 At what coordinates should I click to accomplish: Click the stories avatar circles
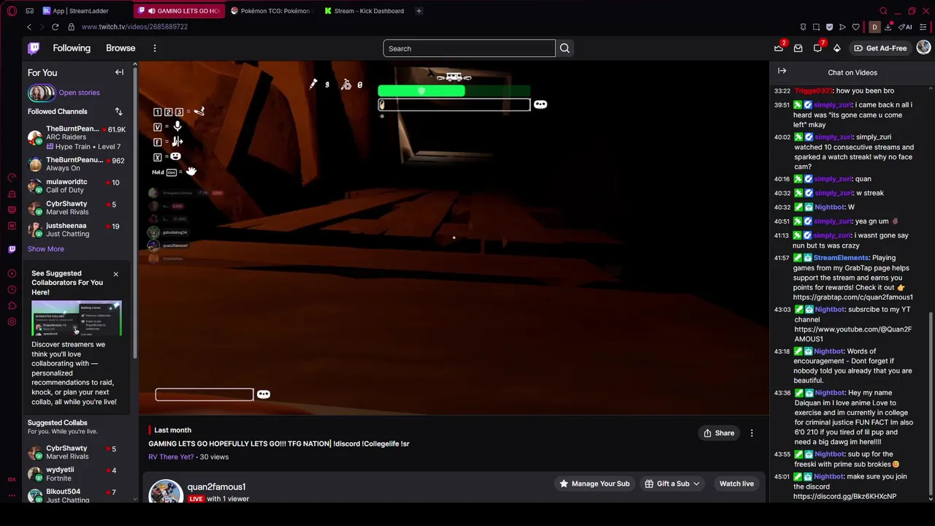(42, 93)
